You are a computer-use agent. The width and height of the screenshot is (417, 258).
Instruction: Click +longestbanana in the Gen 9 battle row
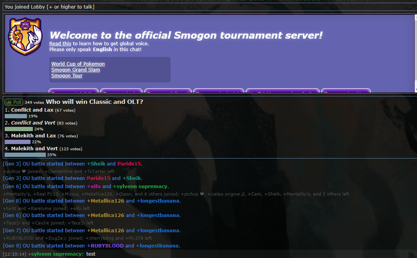click(x=157, y=246)
